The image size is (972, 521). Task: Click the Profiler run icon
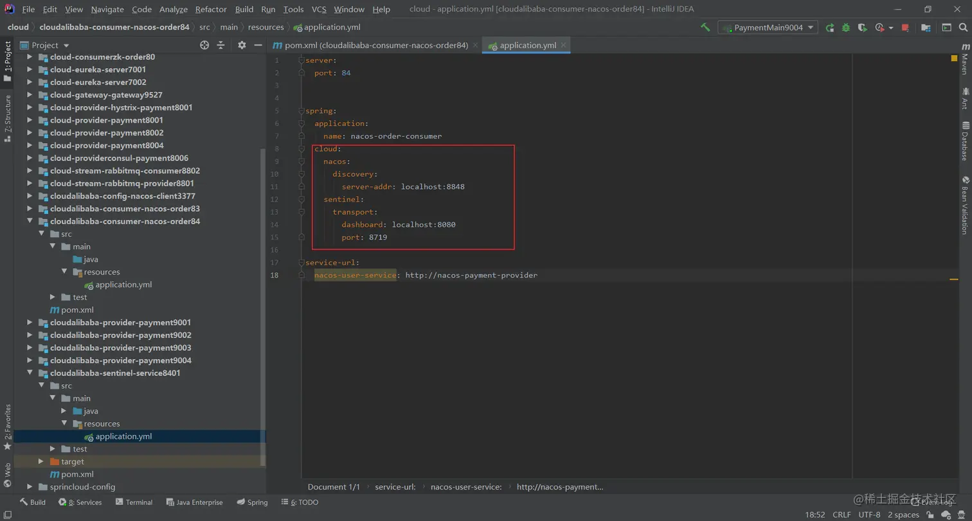click(879, 28)
